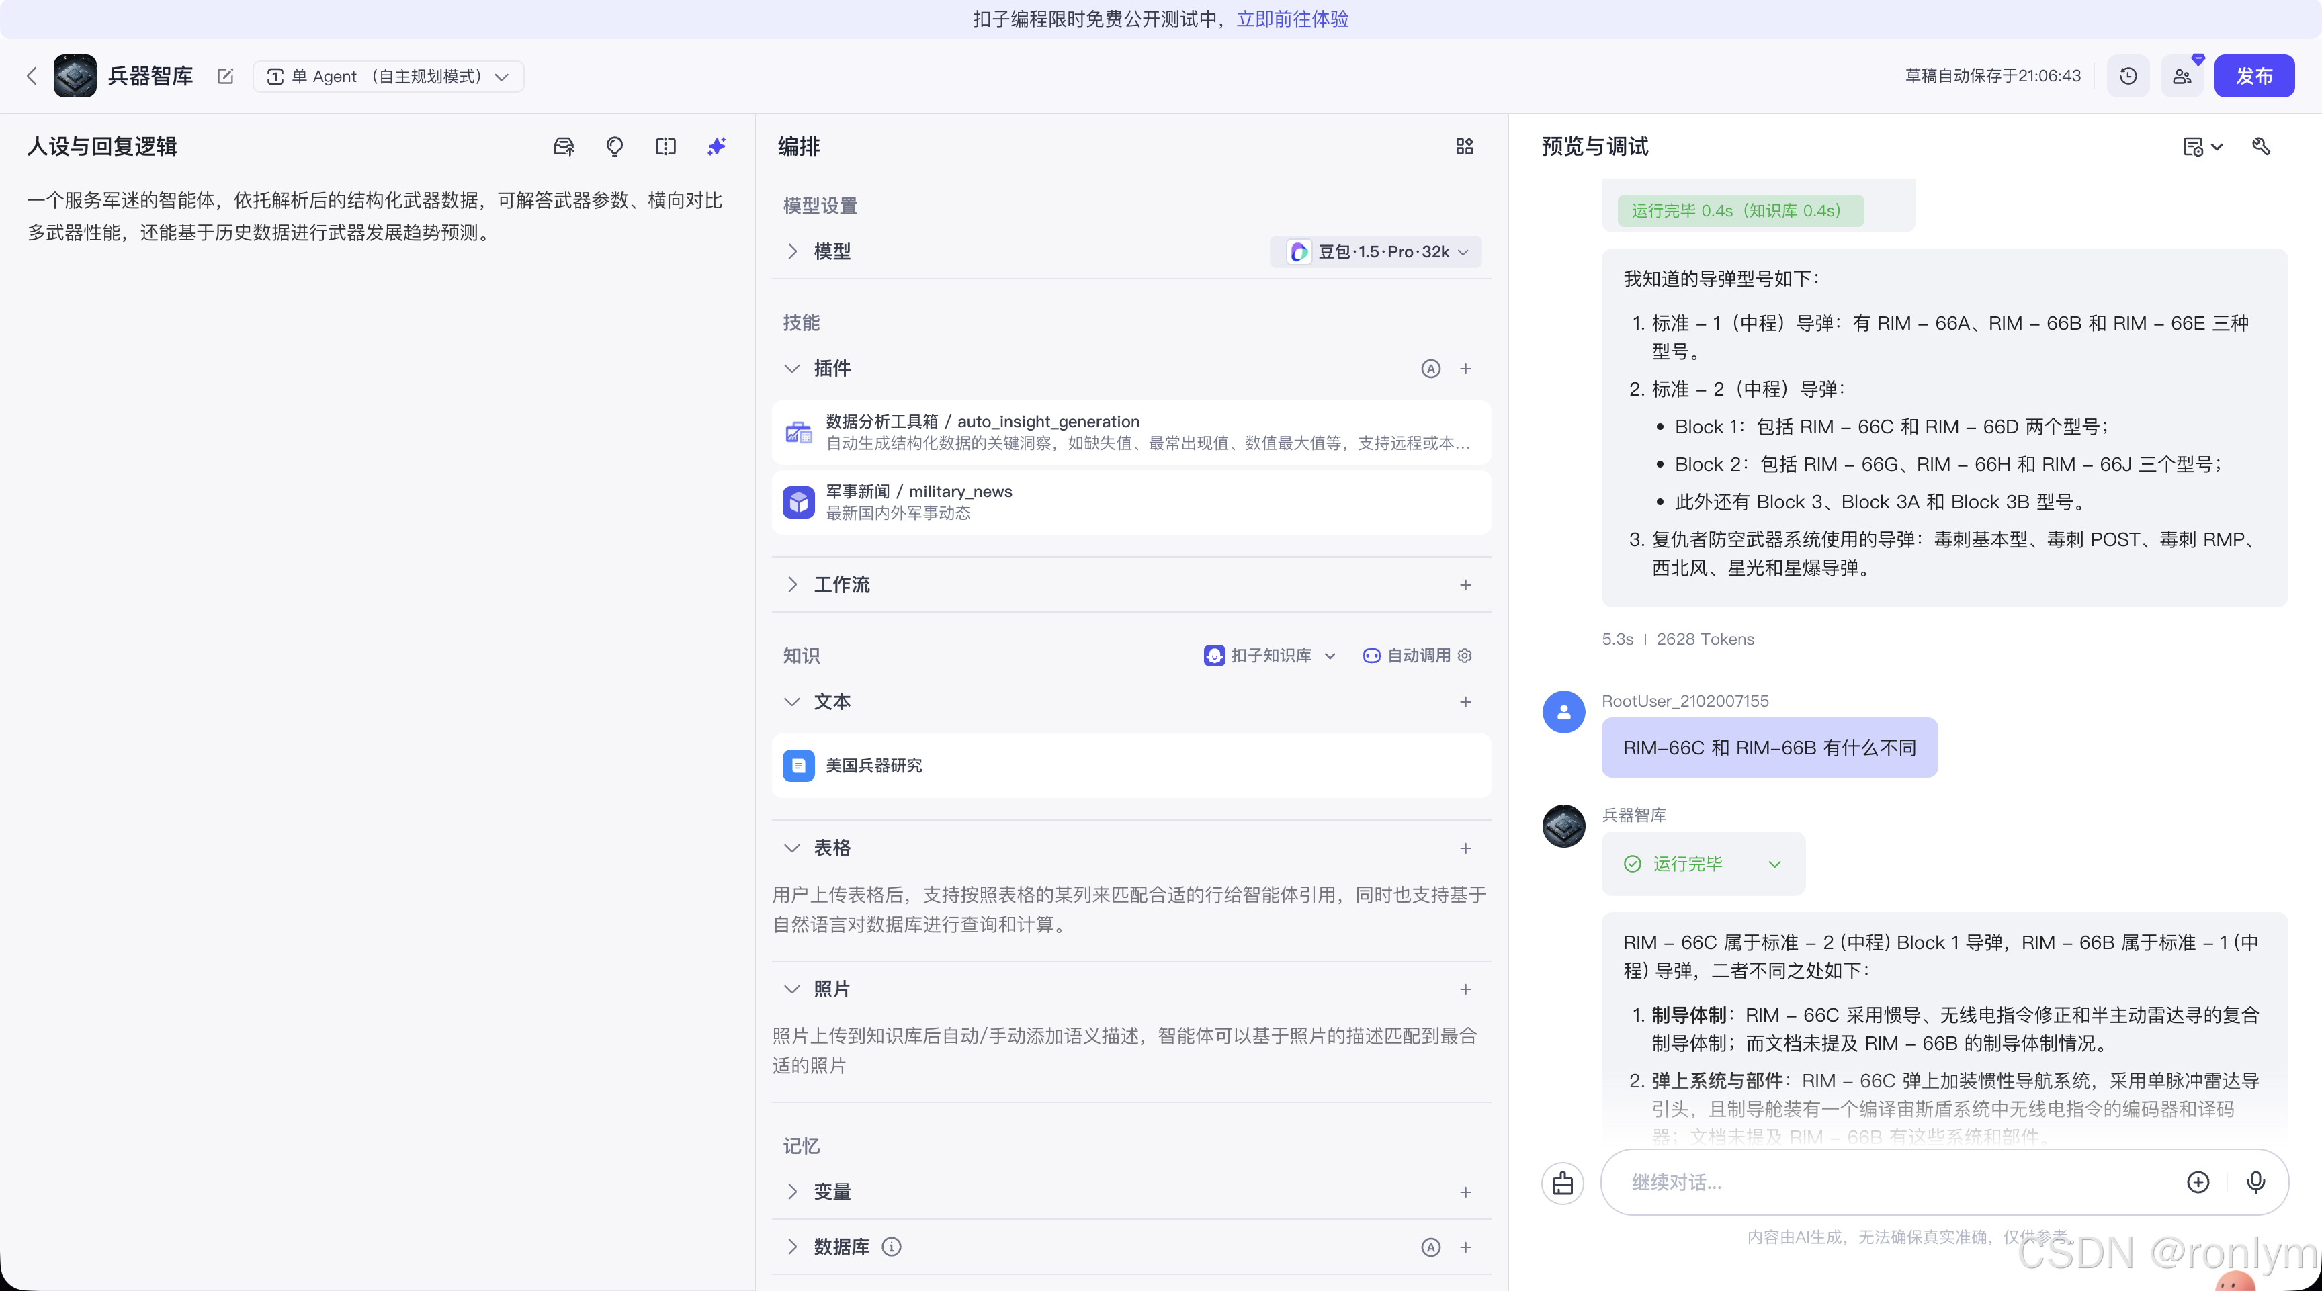Open the 数据分析工具箱 auto_insight_generation plugin
Viewport: 2322px width, 1291px height.
[x=1131, y=433]
